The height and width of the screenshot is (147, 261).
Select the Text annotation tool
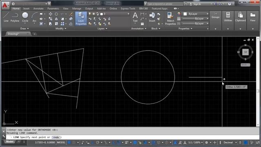coord(135,17)
